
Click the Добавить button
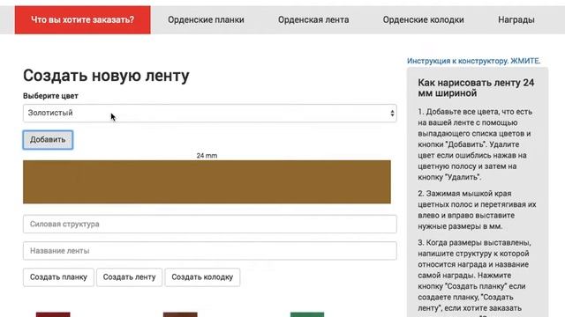coord(48,140)
